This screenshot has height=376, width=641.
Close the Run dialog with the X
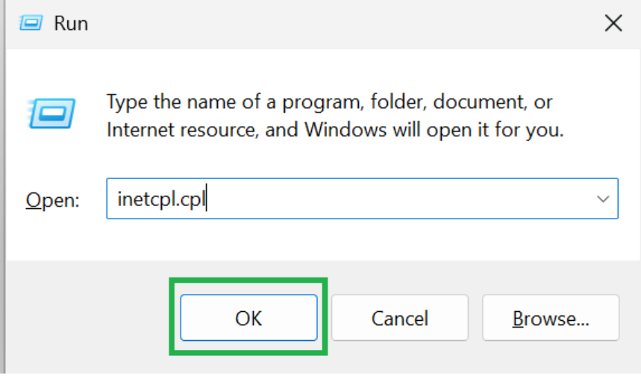613,23
